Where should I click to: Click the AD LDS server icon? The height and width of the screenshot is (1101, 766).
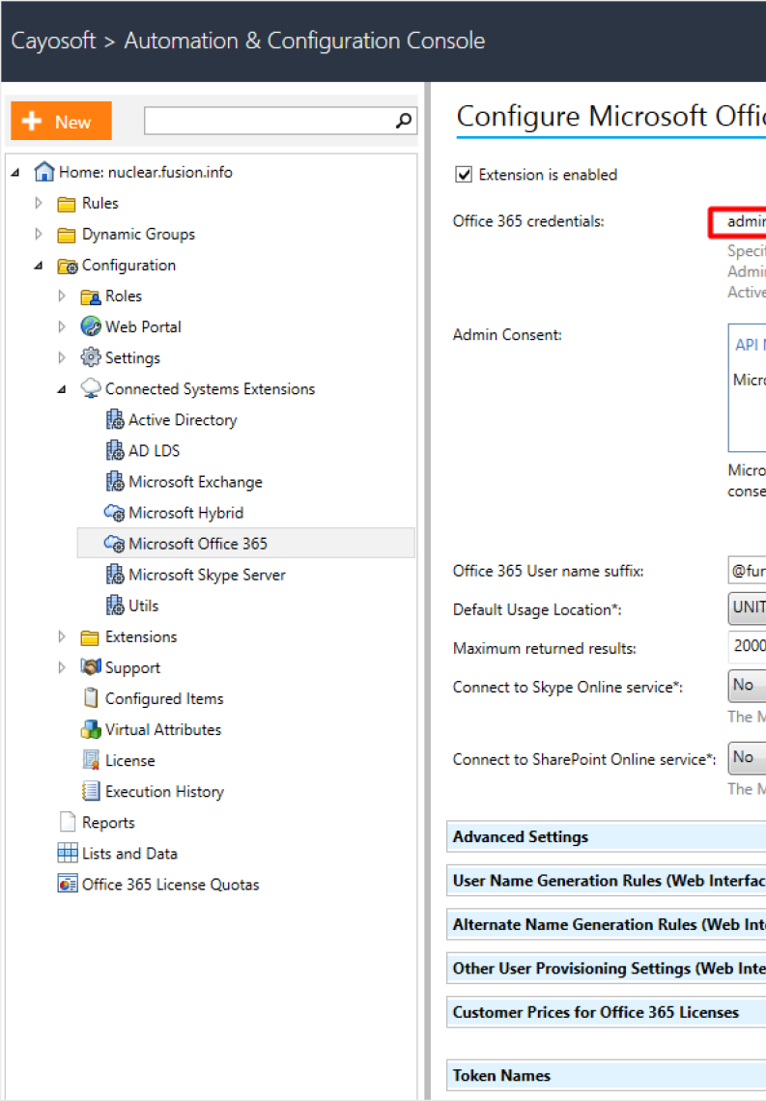[x=114, y=450]
